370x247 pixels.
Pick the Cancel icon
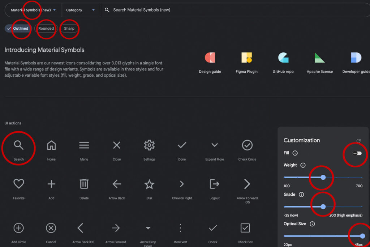(51, 228)
